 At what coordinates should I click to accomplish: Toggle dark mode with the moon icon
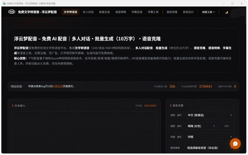pos(227,12)
